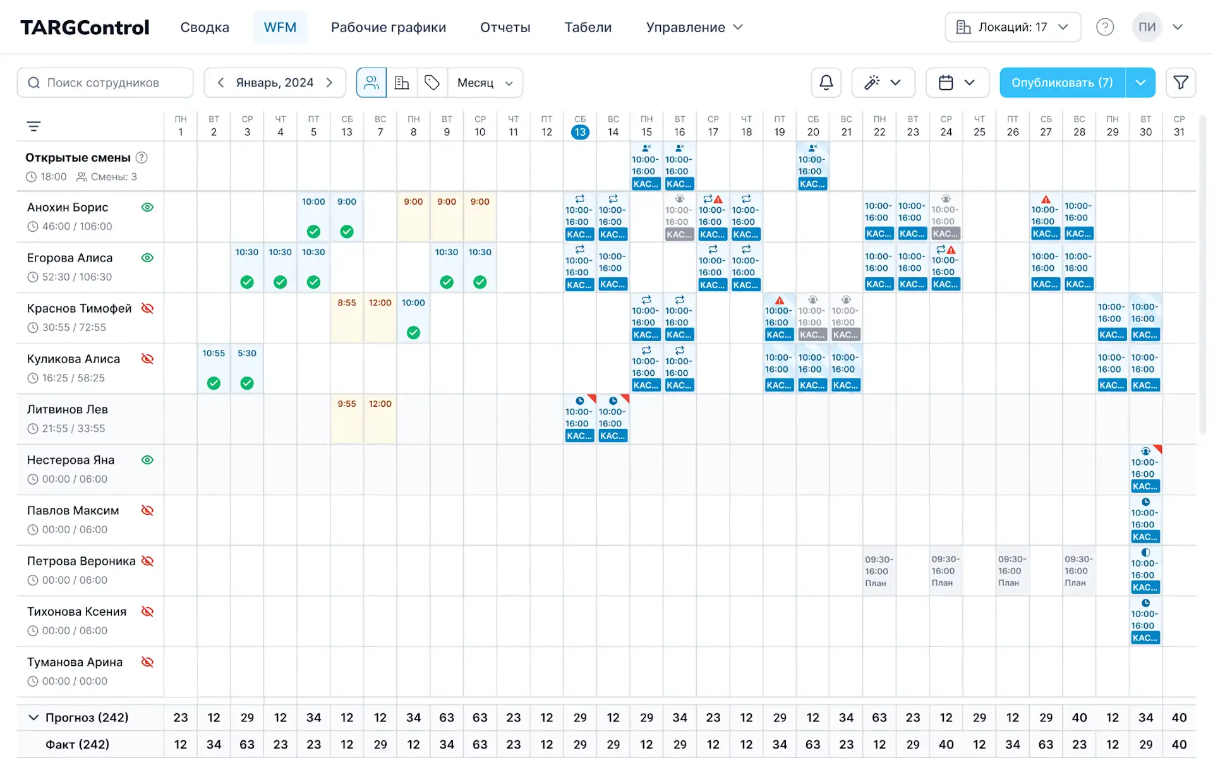Click the notifications bell icon
The image size is (1213, 758).
(x=826, y=83)
